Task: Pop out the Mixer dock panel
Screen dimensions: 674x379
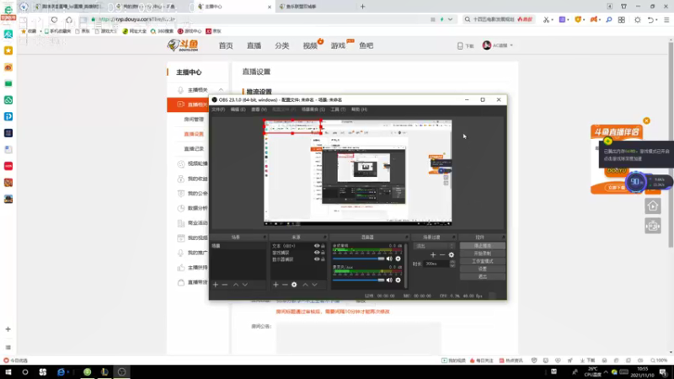Action: click(406, 238)
